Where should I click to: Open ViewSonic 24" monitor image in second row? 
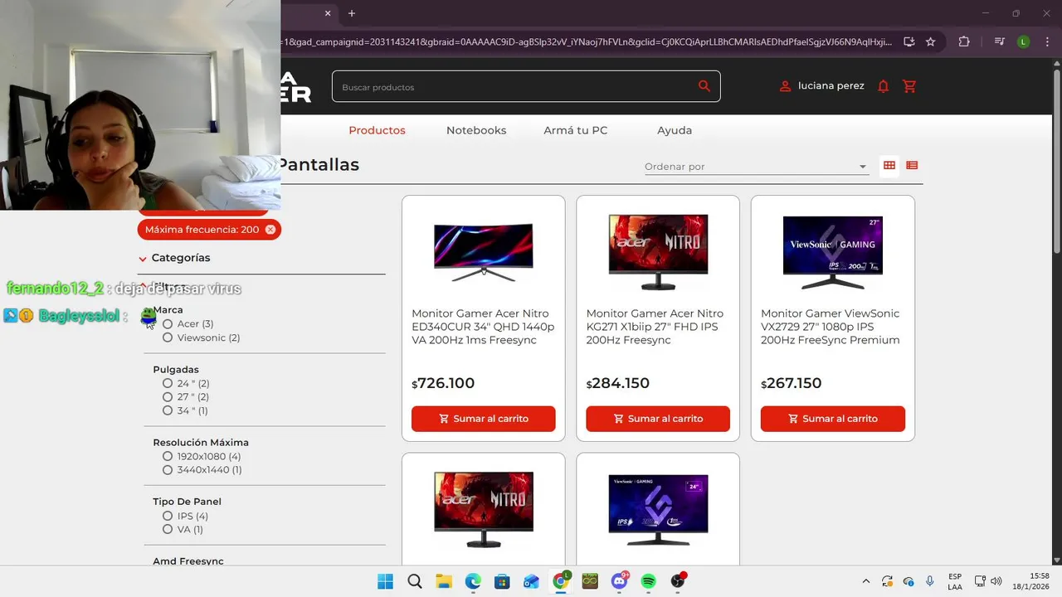point(658,510)
